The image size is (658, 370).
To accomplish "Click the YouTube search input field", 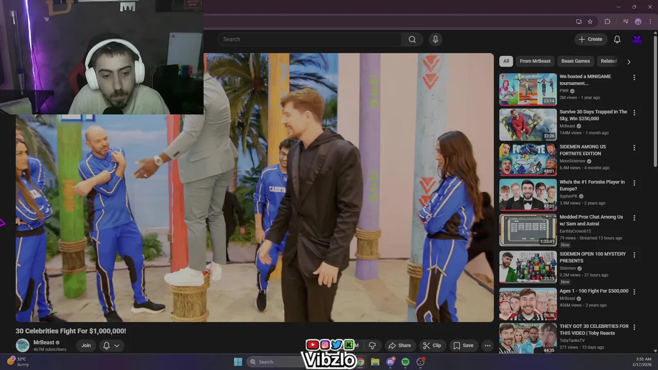I will click(x=309, y=40).
